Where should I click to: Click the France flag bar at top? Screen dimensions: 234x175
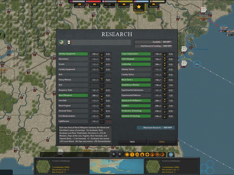[x=109, y=1]
